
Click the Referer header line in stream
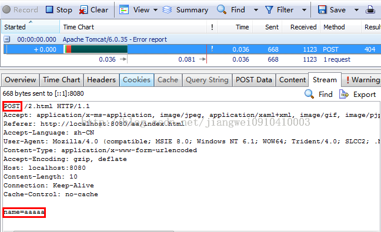click(94, 124)
